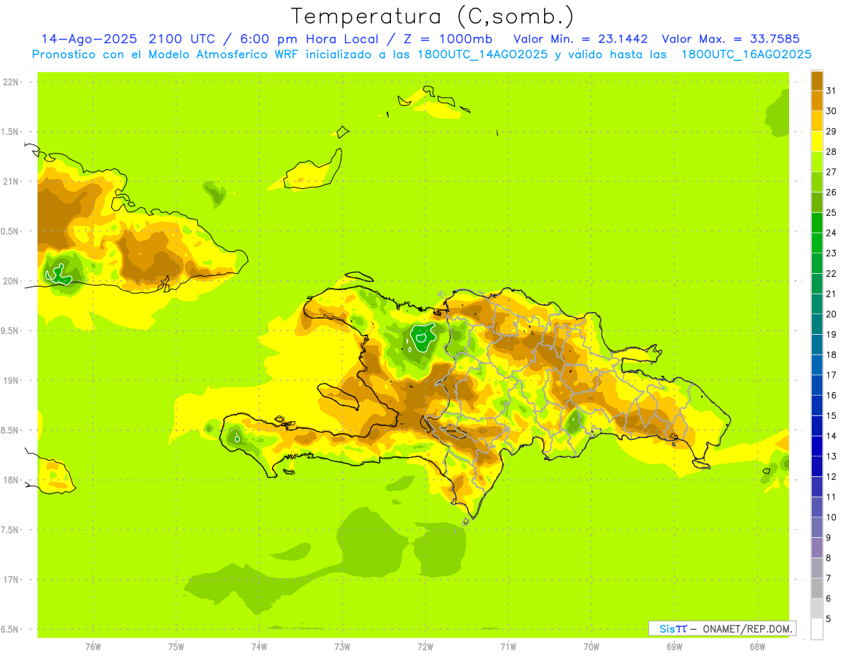850x656 pixels.
Task: Pick the yellow swatch between 28 and 29
Action: [x=817, y=142]
